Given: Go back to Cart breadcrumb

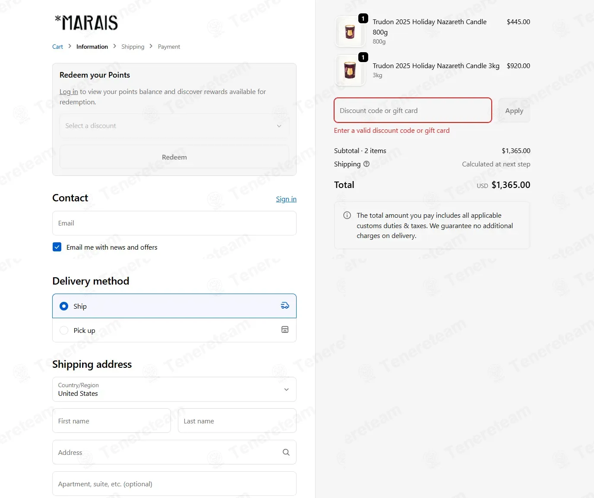Looking at the screenshot, I should (57, 47).
